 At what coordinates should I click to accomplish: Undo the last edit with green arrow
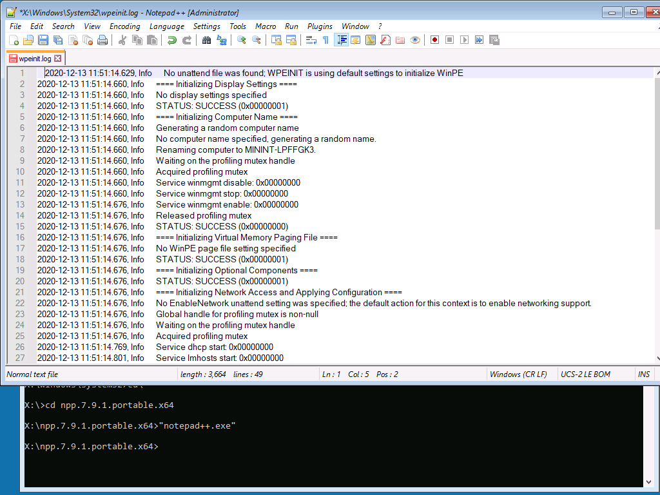click(x=171, y=40)
